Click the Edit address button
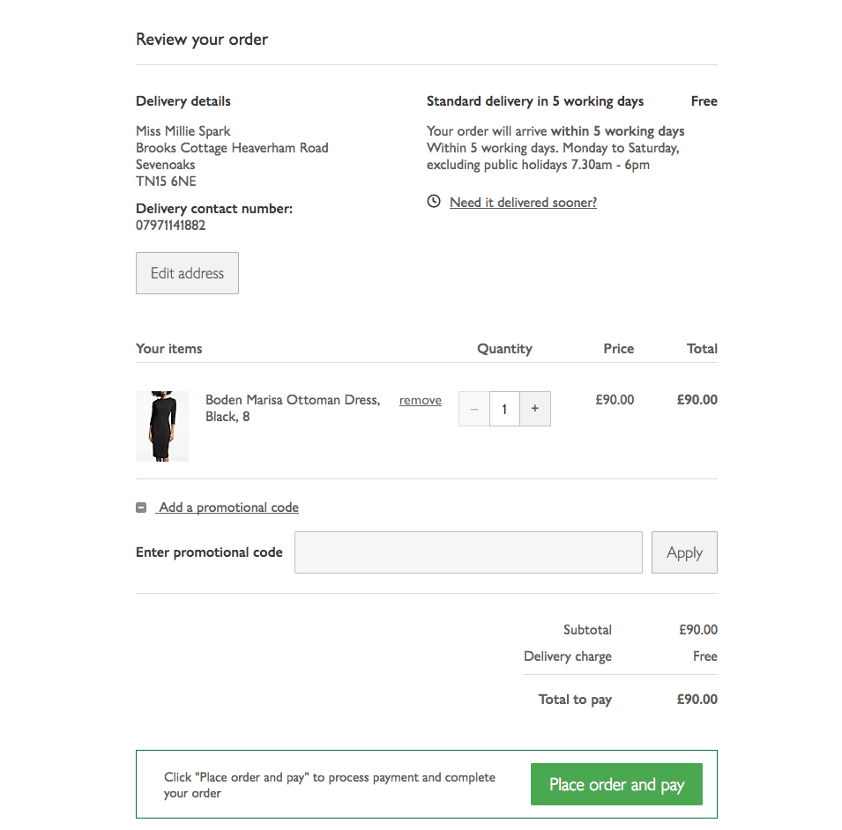The width and height of the screenshot is (842, 830). click(187, 273)
